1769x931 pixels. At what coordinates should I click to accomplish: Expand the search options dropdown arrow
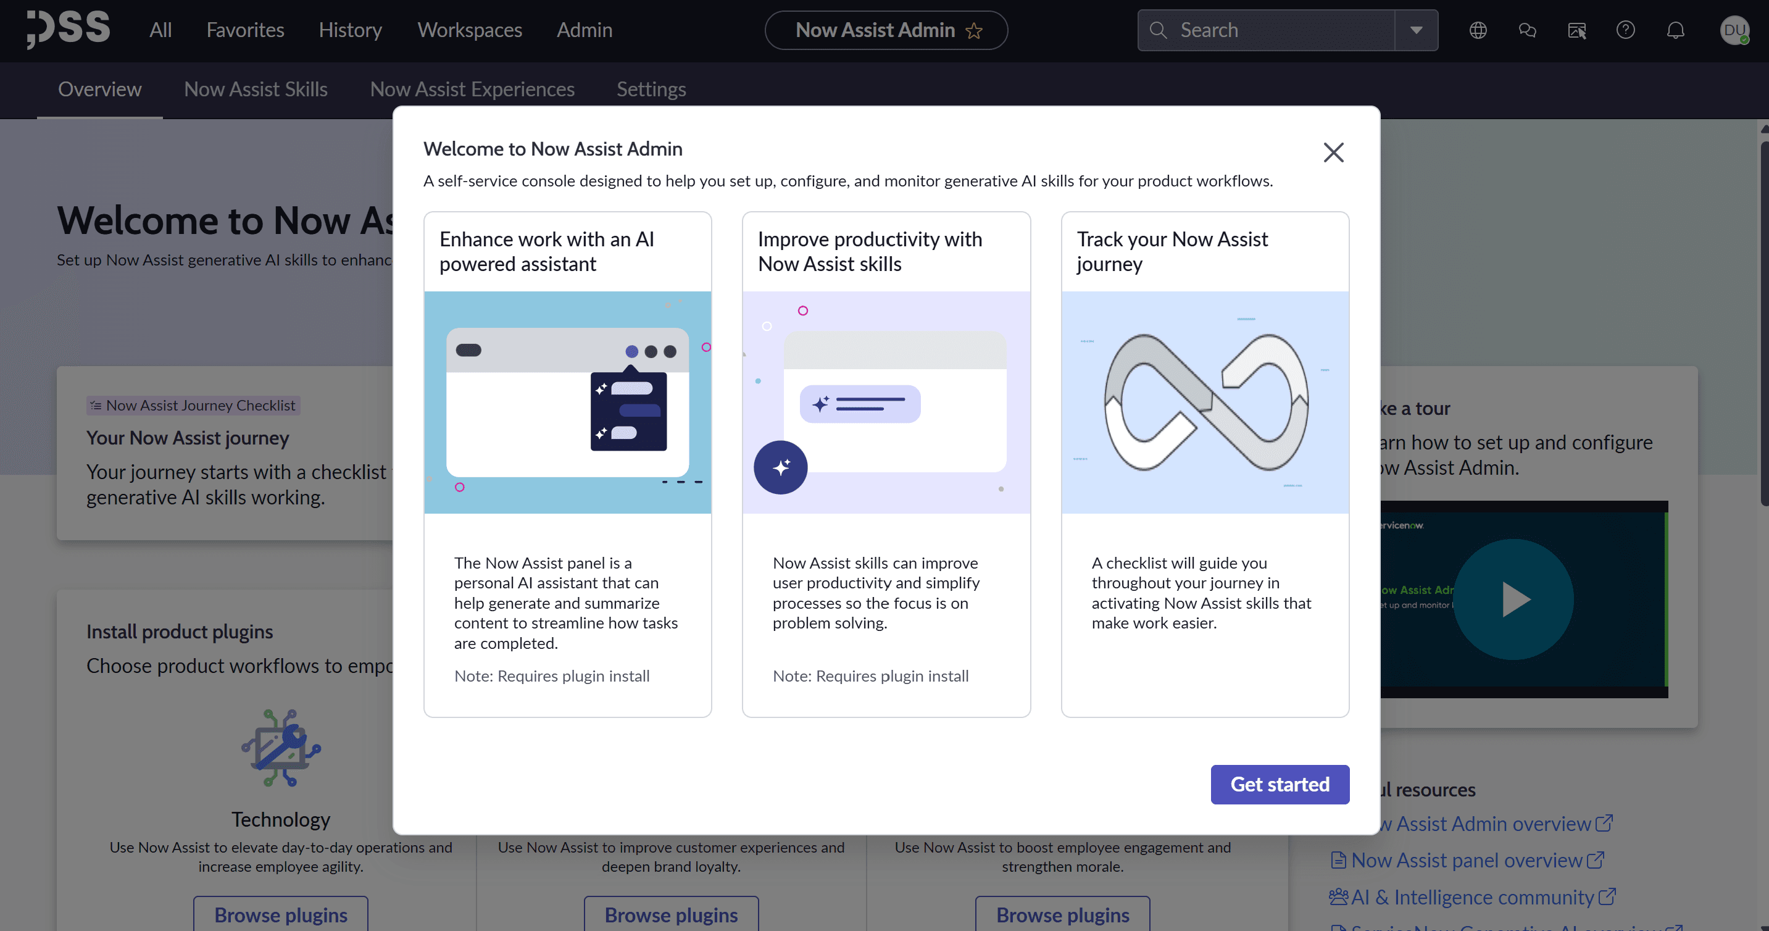click(x=1416, y=30)
